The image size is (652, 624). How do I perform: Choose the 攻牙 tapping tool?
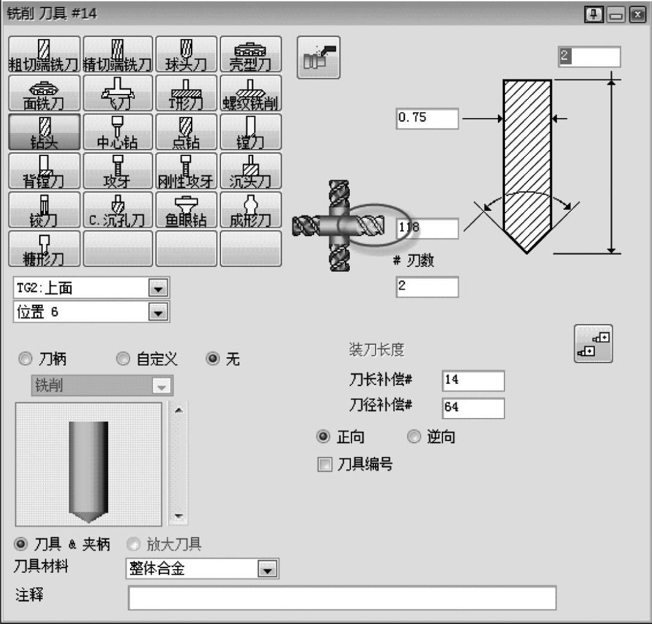click(x=118, y=170)
